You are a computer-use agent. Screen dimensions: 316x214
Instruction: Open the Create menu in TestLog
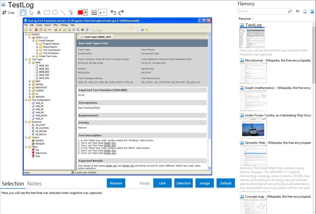pos(39,25)
